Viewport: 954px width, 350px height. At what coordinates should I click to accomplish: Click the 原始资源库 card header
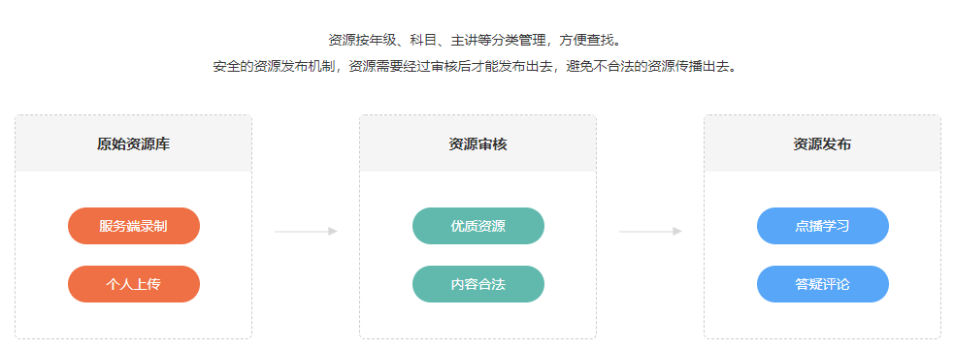(x=133, y=143)
